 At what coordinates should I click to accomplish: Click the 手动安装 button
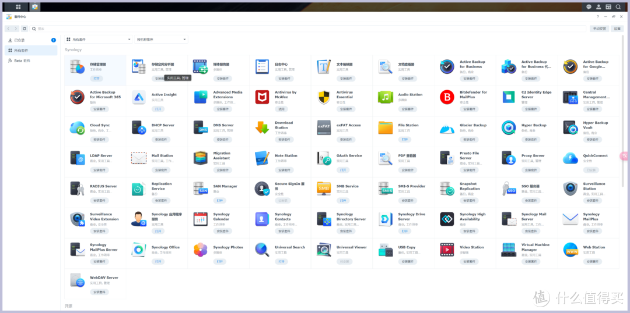click(x=600, y=29)
